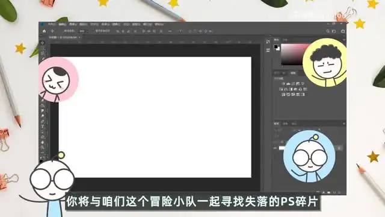Image resolution: width=385 pixels, height=217 pixels.
Task: Click the layer thumbnail in Layers panel
Action: pos(282,148)
